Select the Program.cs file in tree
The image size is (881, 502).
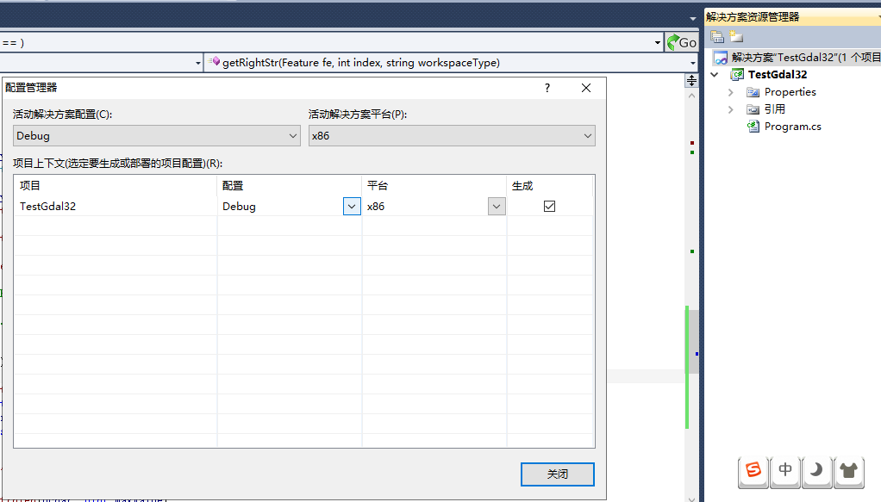coord(792,127)
